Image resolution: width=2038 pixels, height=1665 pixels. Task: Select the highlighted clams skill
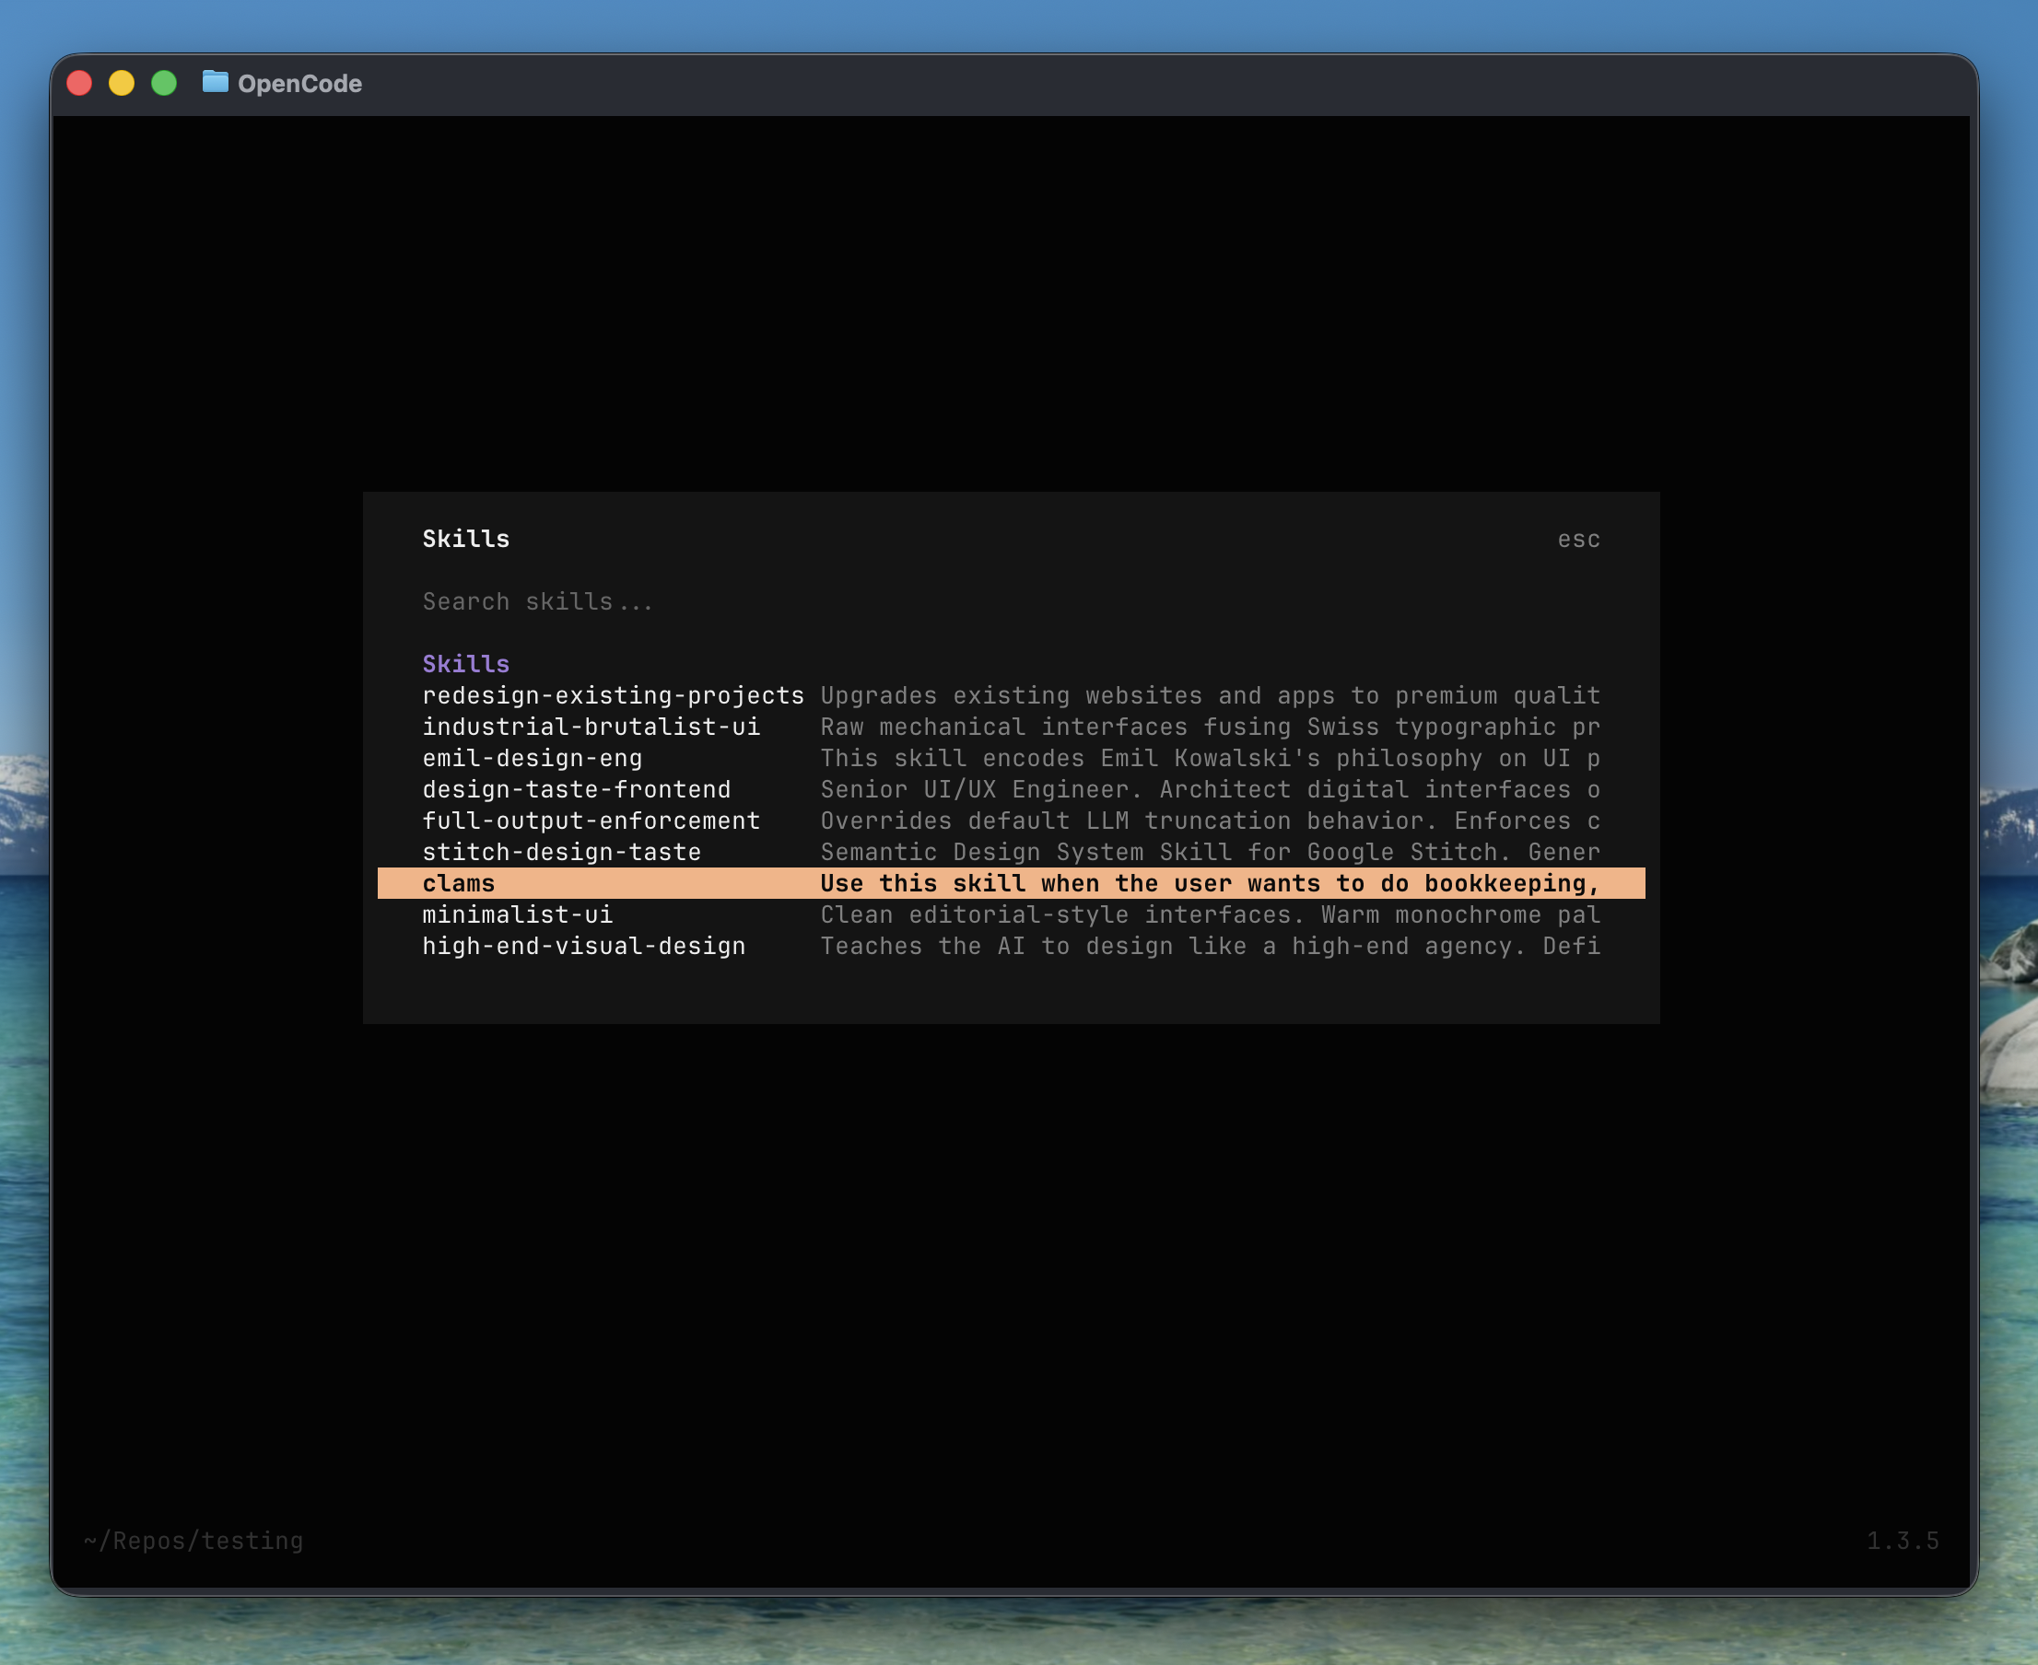pyautogui.click(x=459, y=882)
